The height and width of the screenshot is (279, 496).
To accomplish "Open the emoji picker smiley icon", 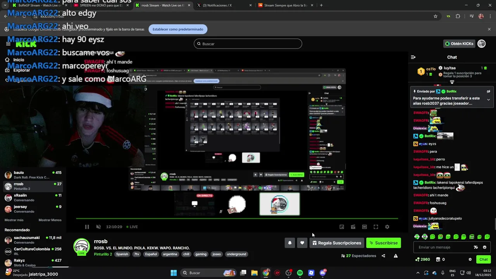I will coord(485,247).
